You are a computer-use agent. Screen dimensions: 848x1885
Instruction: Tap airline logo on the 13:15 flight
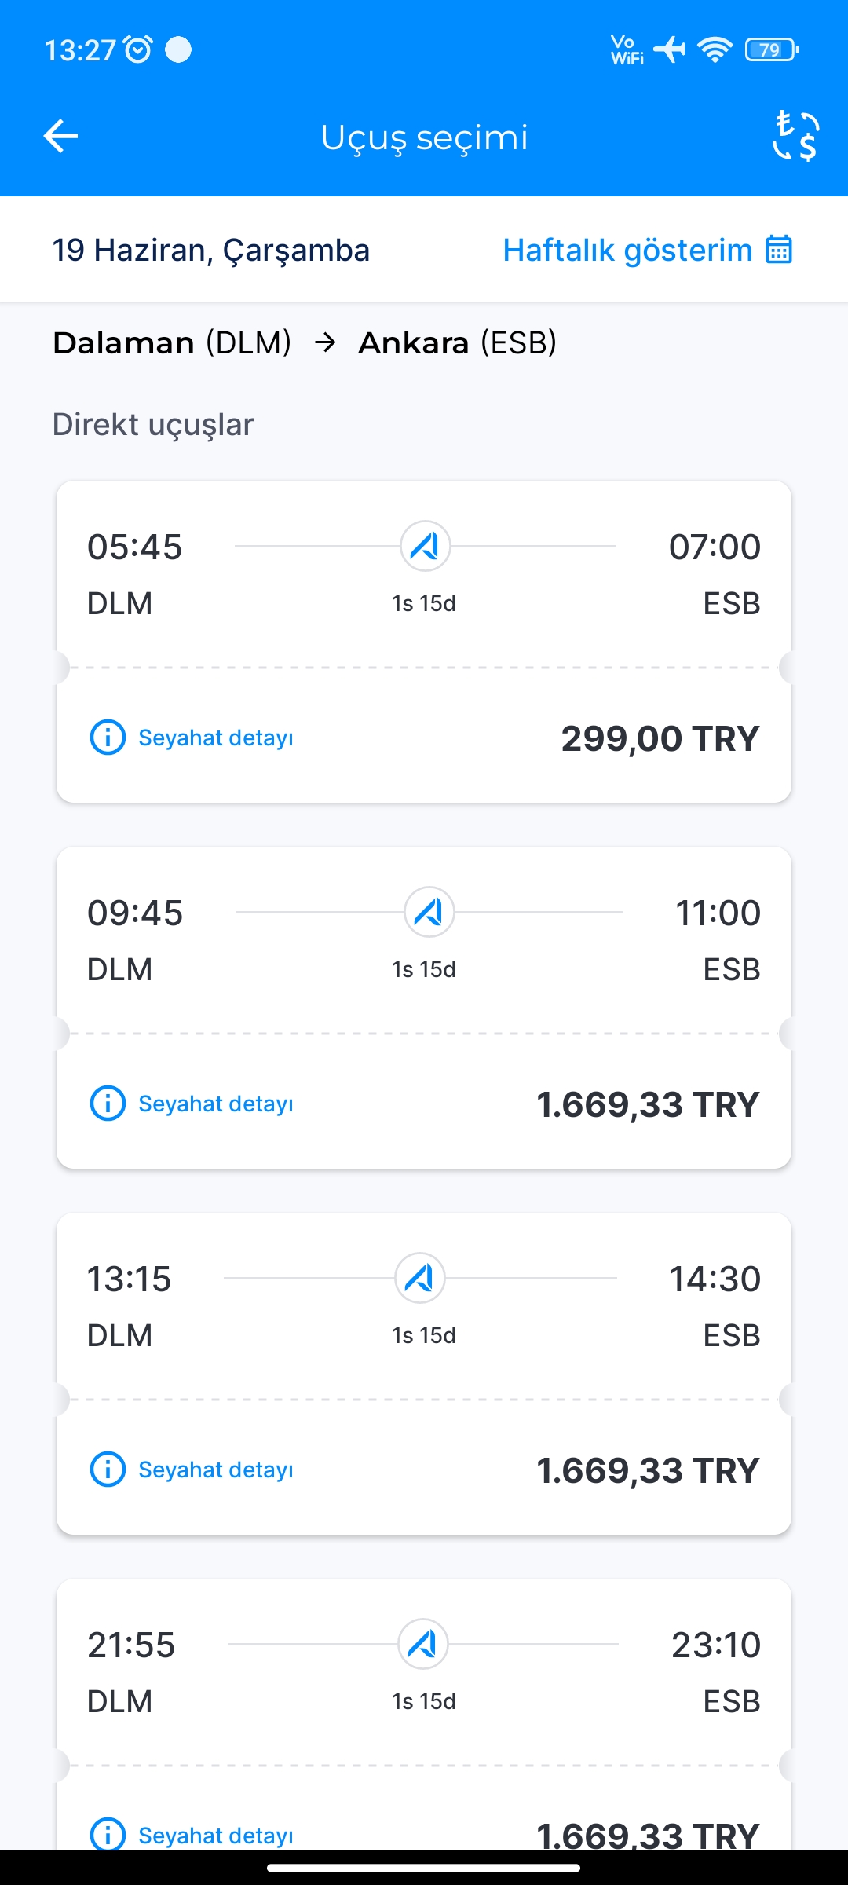click(419, 1278)
